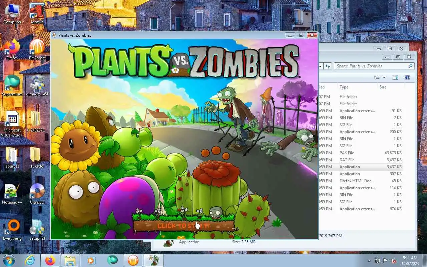Click the muted volume tray icon
The image size is (427, 267).
tap(393, 261)
